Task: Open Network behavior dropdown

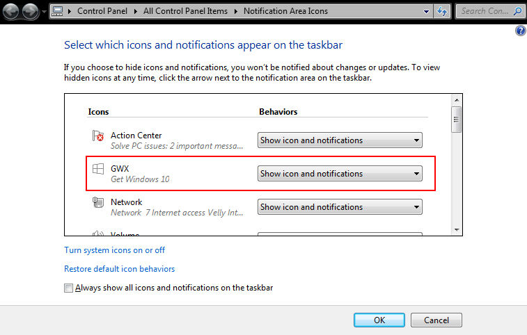Action: [340, 207]
